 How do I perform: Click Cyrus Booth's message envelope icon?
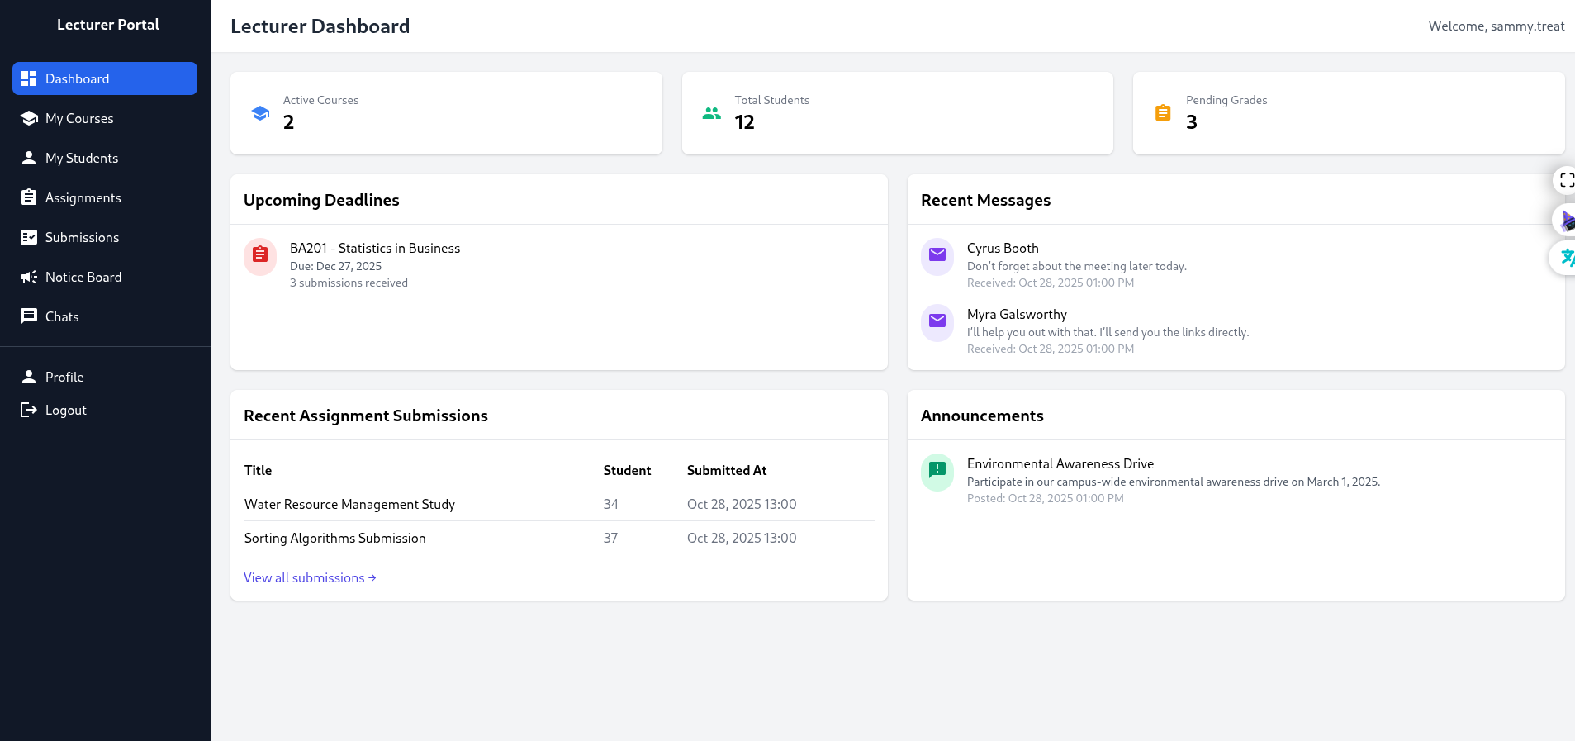pyautogui.click(x=937, y=255)
